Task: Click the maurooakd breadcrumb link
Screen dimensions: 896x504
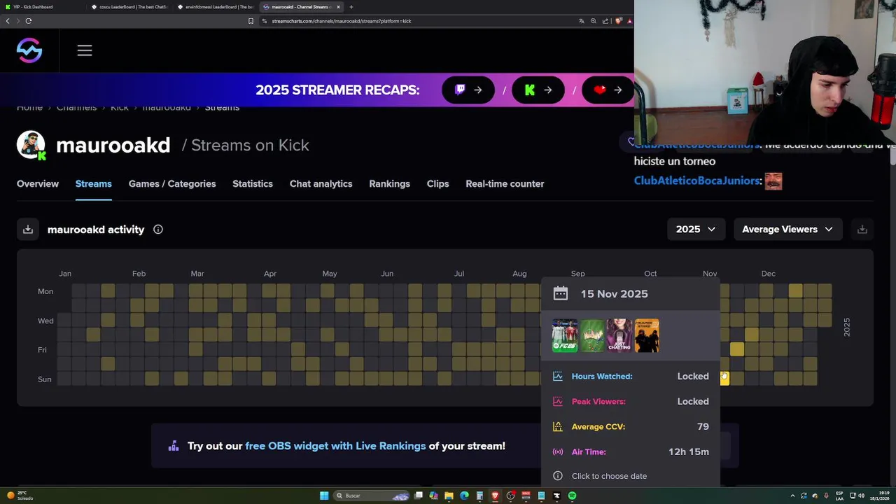Action: coord(167,107)
